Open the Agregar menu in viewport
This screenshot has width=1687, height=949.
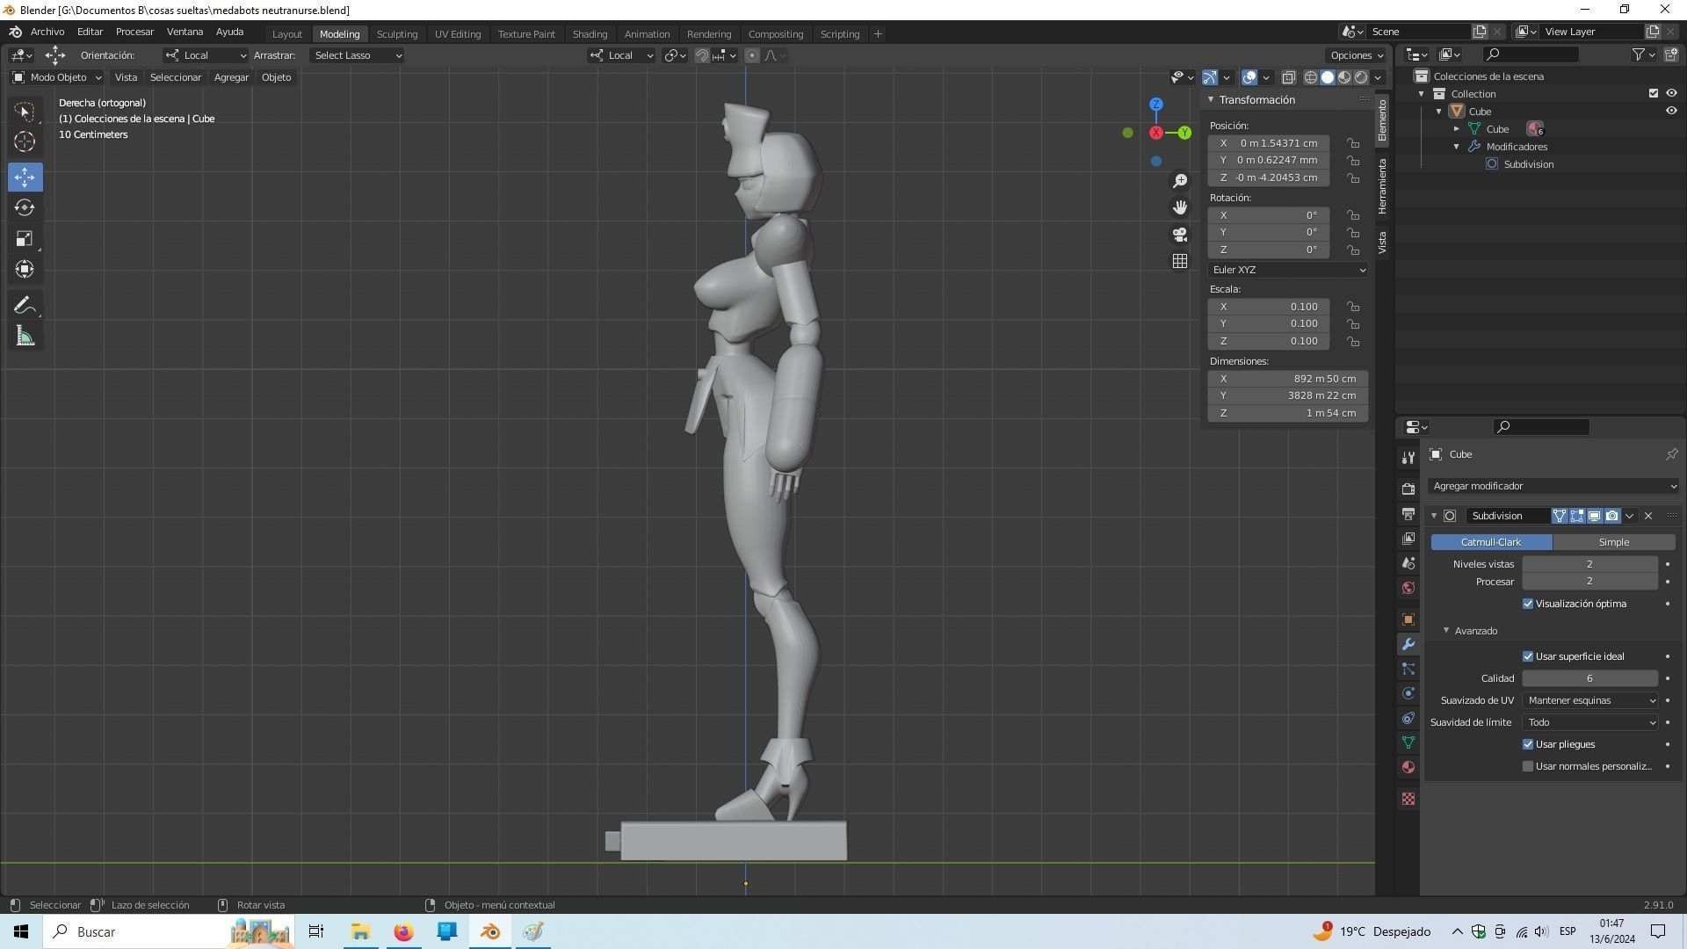pos(231,77)
